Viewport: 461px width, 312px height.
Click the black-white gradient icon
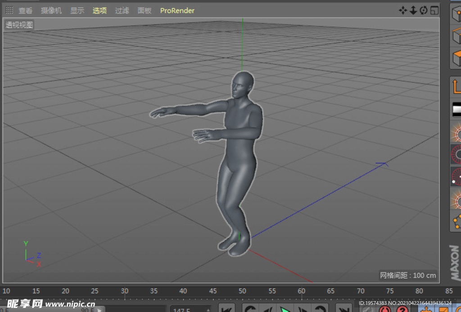[456, 109]
